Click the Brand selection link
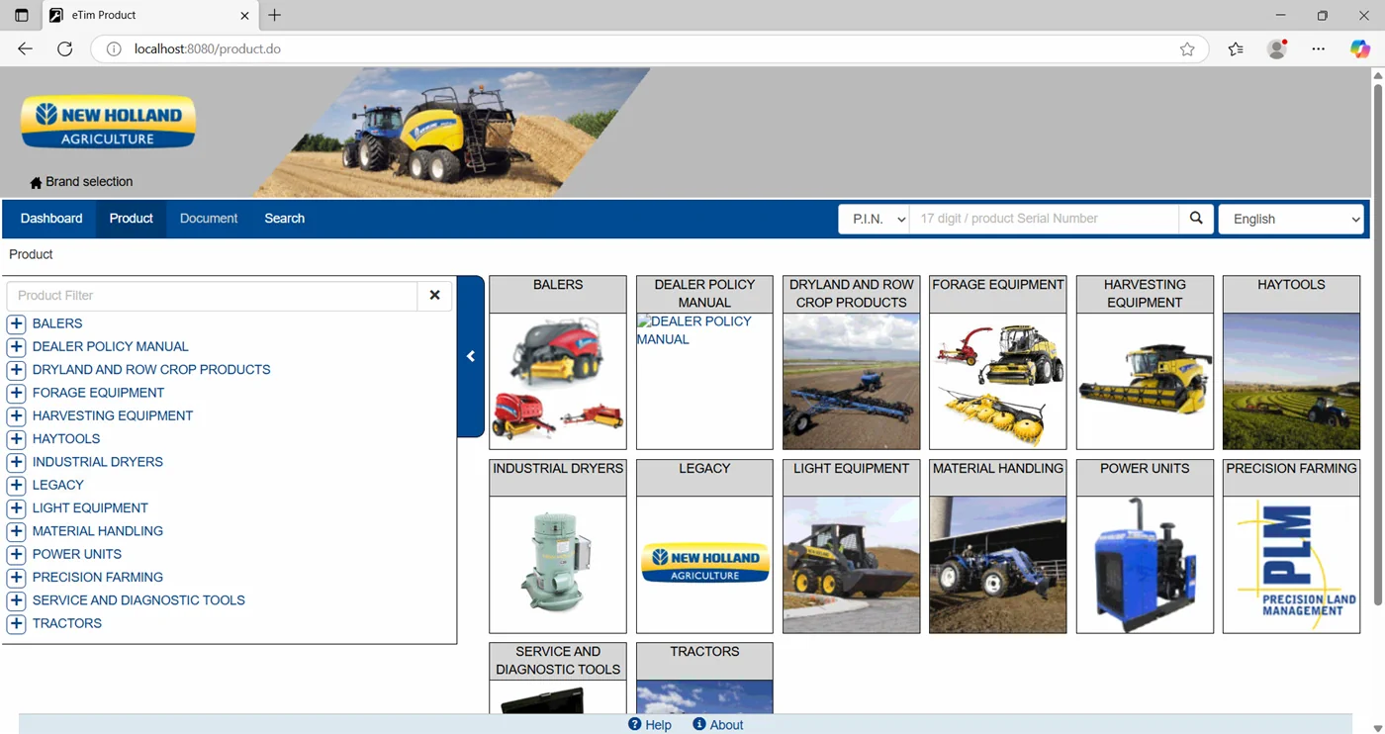1385x734 pixels. click(x=89, y=182)
